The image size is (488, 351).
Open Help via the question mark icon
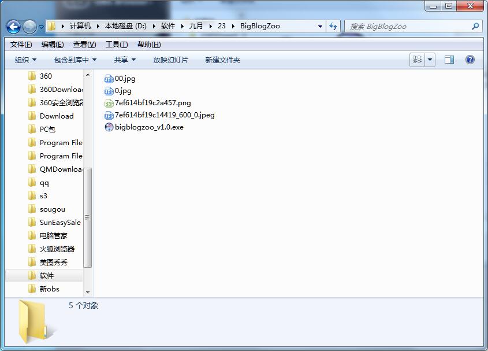470,60
